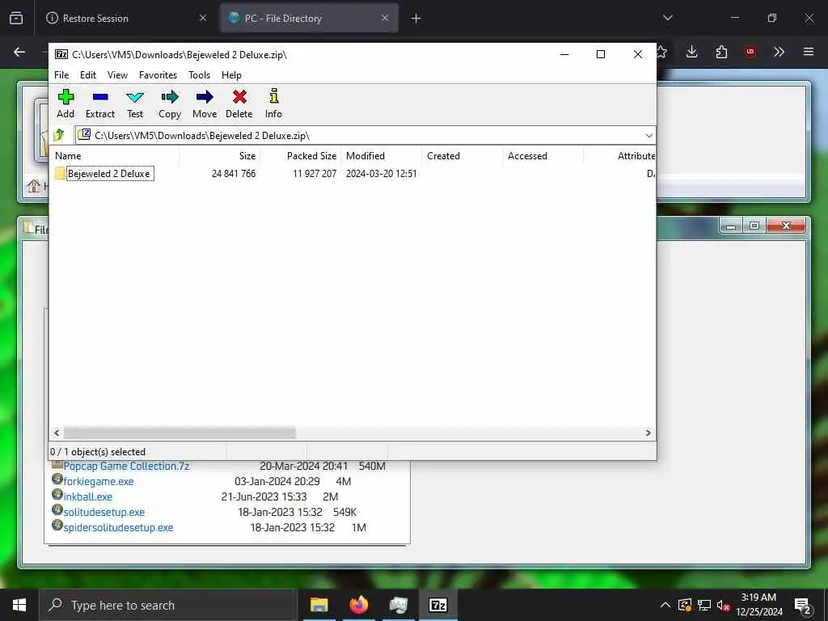
Task: Open the Tools menu
Action: (199, 75)
